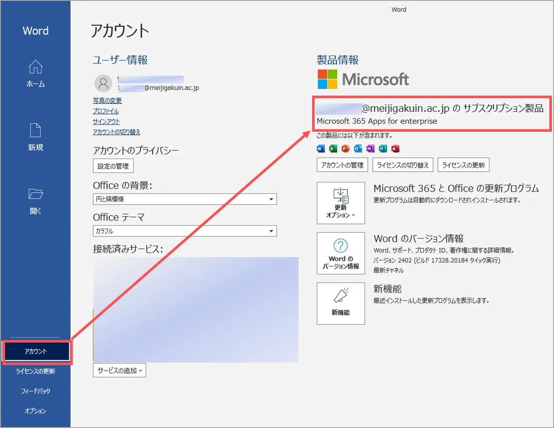Click the 最新チャネル text

[x=389, y=270]
